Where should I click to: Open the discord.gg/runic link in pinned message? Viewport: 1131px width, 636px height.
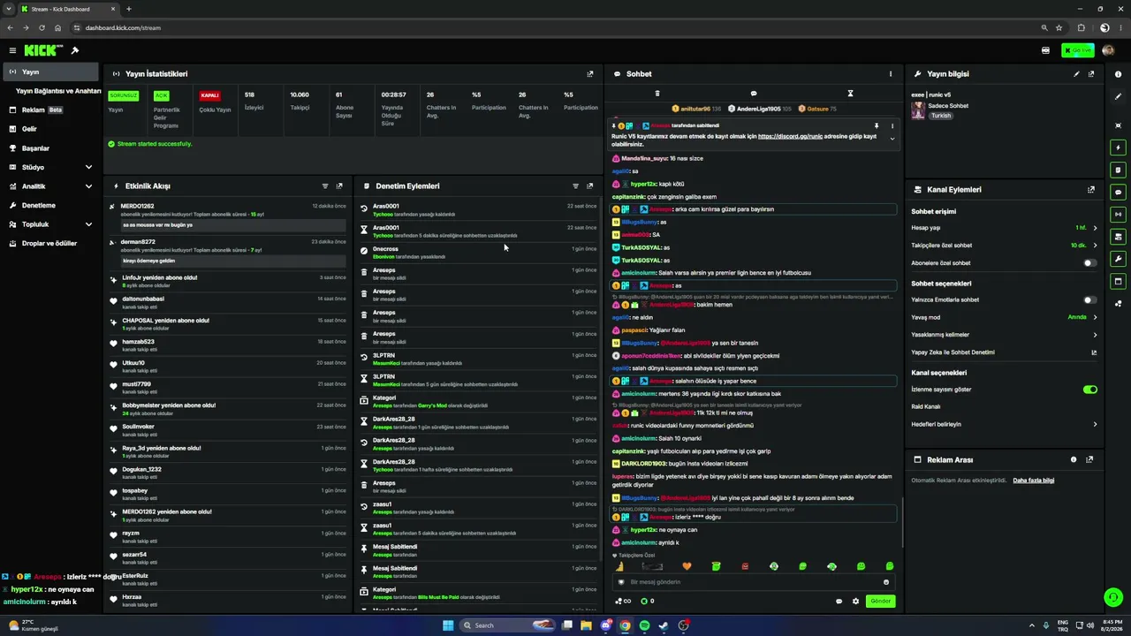tap(790, 136)
